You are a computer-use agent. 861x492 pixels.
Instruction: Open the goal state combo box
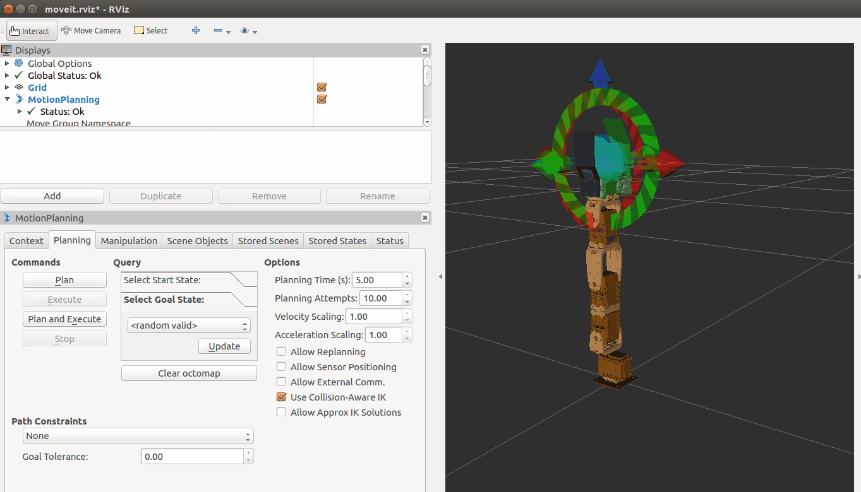tap(188, 324)
